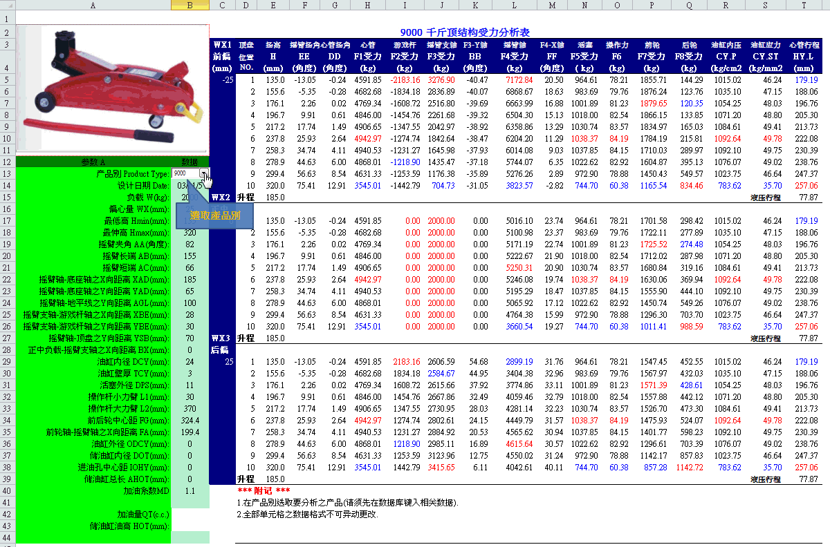Click the title 9000 千斤顶结构受力分析表
Image resolution: width=830 pixels, height=547 pixels.
[465, 32]
